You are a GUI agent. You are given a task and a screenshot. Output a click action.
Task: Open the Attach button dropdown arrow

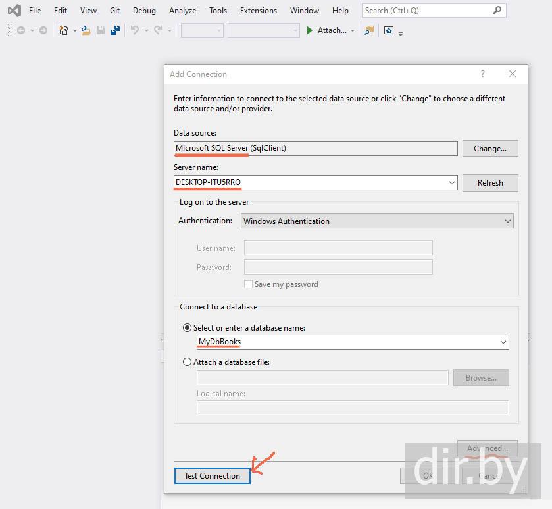pos(353,31)
